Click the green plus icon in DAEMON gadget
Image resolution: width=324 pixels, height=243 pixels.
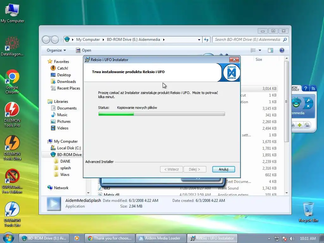[300, 125]
